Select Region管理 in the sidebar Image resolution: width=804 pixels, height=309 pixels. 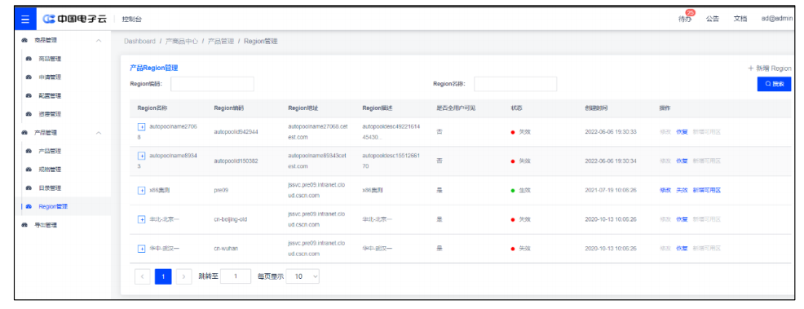pos(53,206)
